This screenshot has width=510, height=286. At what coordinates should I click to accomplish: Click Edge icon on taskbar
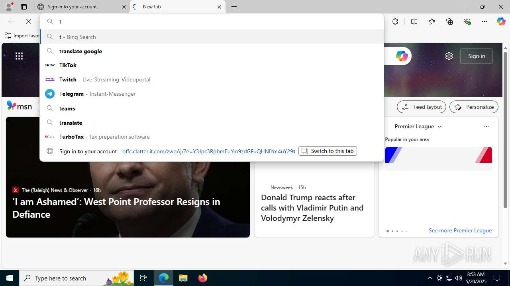(x=164, y=278)
